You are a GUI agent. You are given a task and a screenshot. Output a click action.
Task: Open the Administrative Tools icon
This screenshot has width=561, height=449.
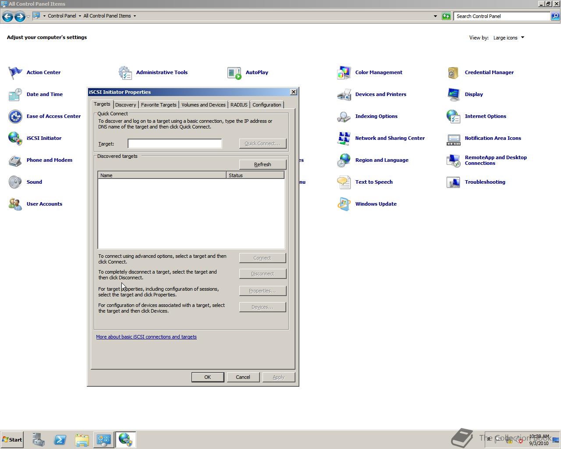pos(125,72)
